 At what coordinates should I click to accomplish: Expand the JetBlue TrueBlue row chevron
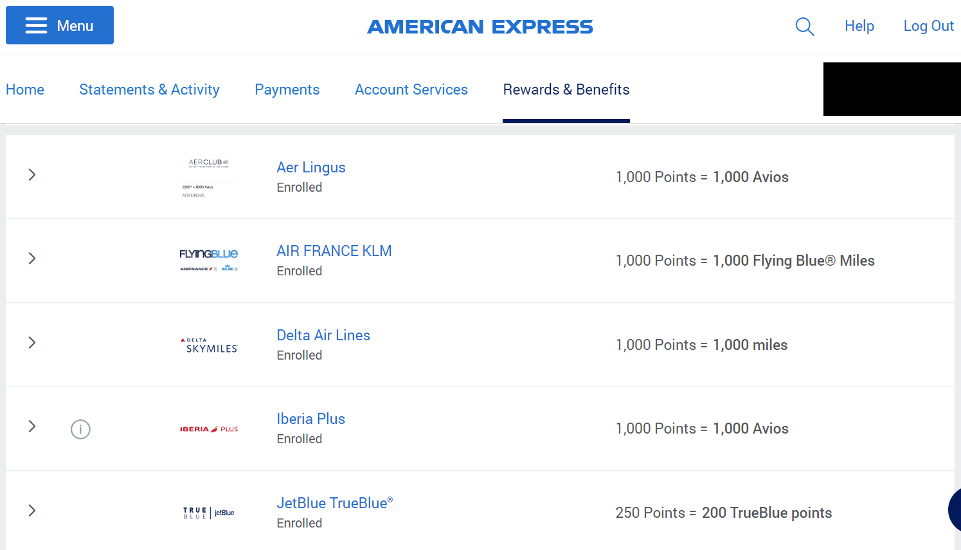[x=32, y=510]
